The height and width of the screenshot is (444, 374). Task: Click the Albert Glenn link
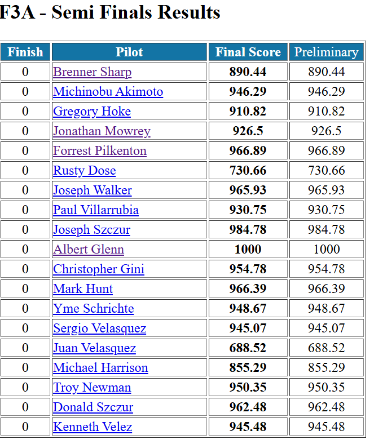88,250
